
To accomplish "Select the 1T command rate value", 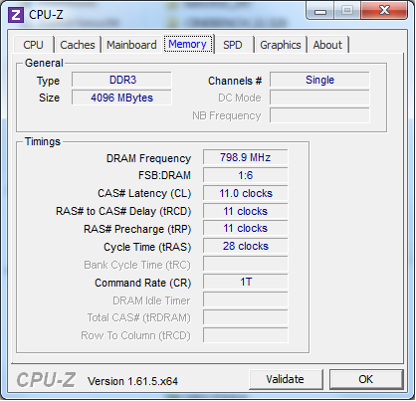I will click(246, 282).
